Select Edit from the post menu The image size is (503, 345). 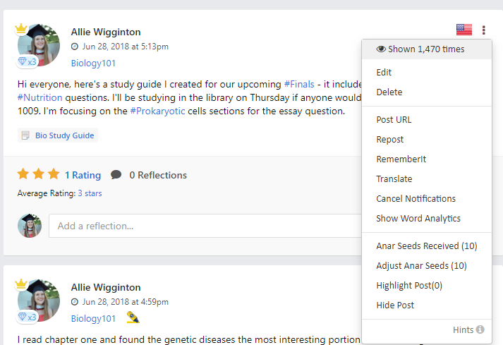384,72
